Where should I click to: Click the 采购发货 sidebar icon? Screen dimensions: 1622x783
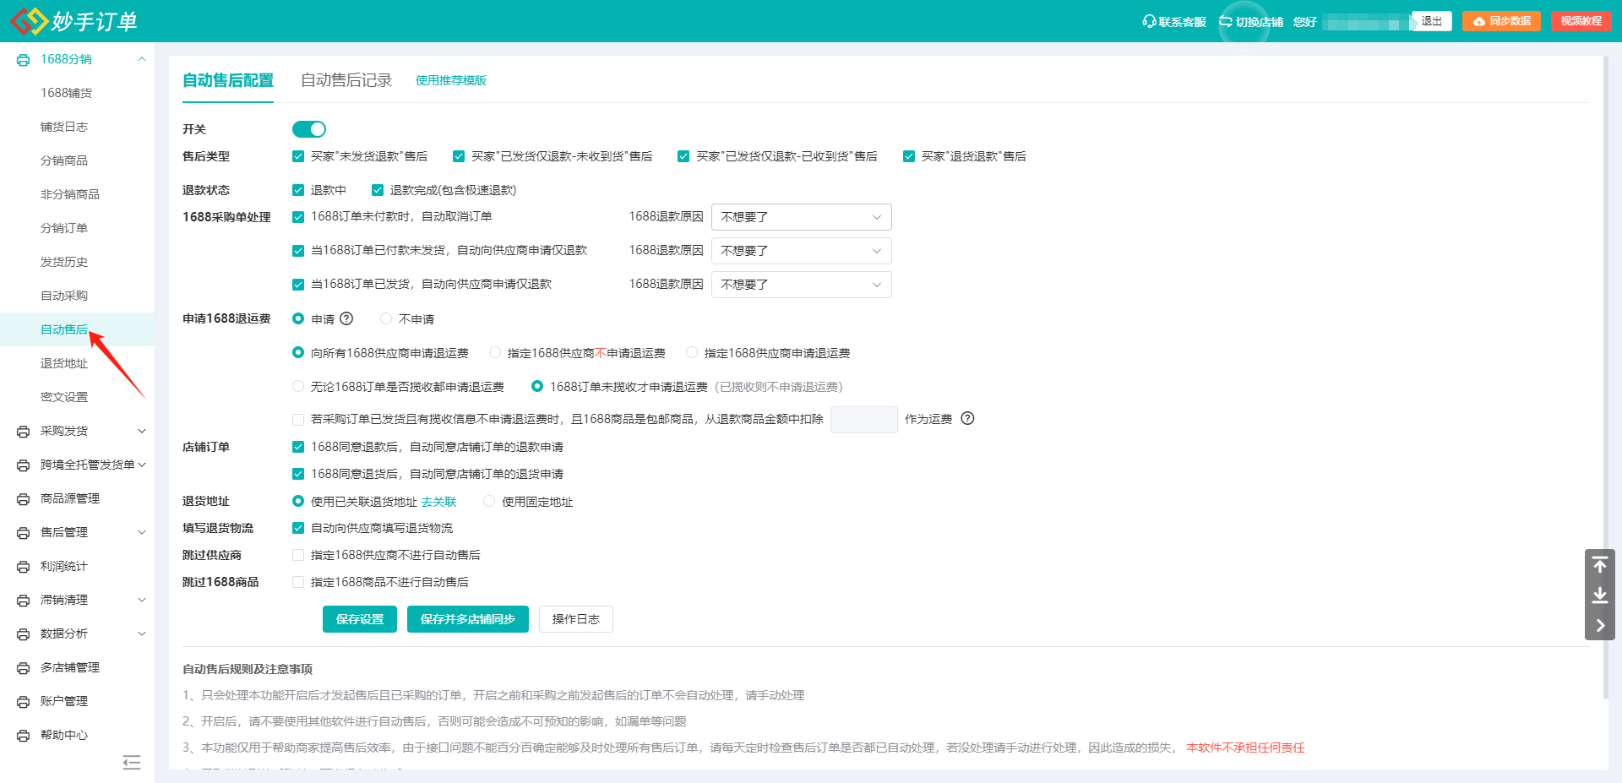tap(24, 432)
